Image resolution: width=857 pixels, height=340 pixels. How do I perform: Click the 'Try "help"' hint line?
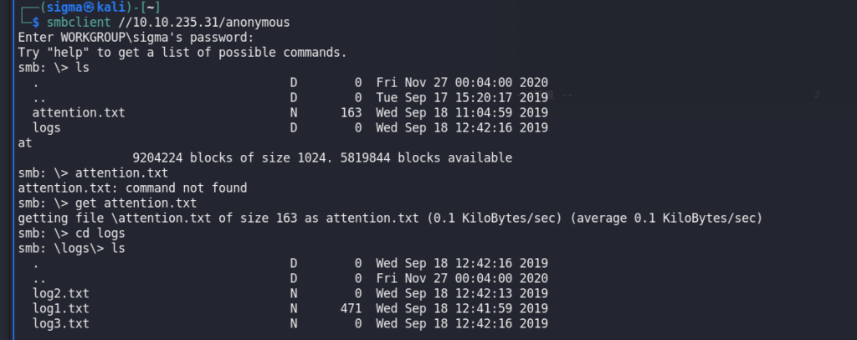pyautogui.click(x=182, y=53)
